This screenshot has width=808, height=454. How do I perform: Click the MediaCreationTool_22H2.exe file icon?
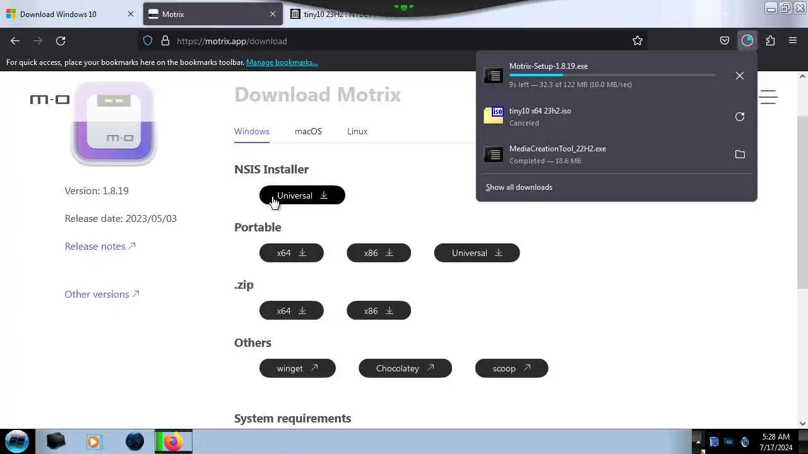coord(494,154)
